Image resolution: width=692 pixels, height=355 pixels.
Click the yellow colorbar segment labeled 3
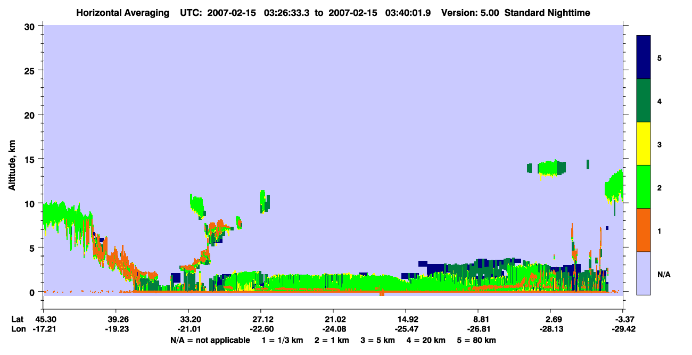tap(644, 144)
